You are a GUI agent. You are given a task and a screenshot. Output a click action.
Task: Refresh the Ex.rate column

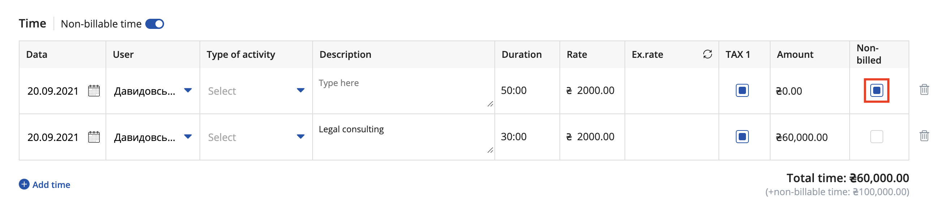click(707, 54)
